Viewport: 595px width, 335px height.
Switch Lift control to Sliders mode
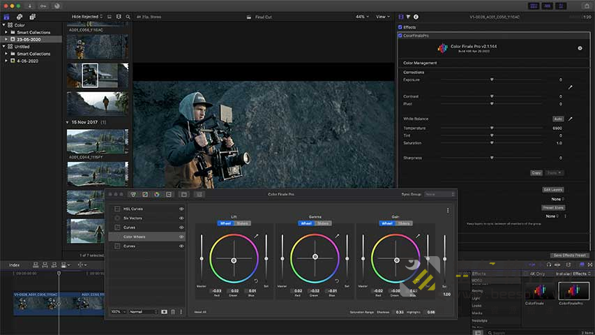coord(243,223)
